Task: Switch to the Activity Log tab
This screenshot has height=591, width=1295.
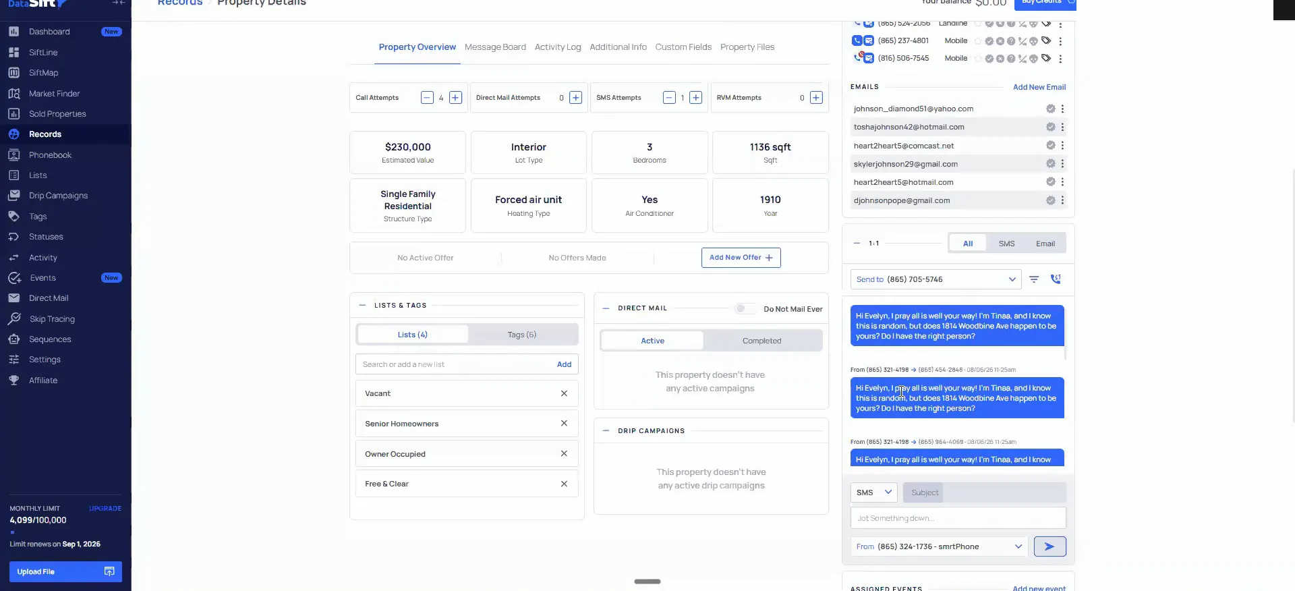Action: coord(558,47)
